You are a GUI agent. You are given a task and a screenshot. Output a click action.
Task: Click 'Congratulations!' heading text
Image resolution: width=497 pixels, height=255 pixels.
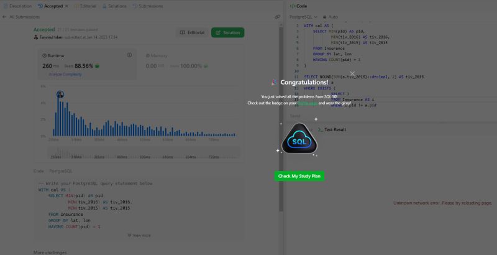click(304, 83)
